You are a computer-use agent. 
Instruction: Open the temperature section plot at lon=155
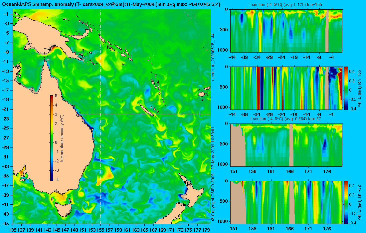click(x=286, y=31)
